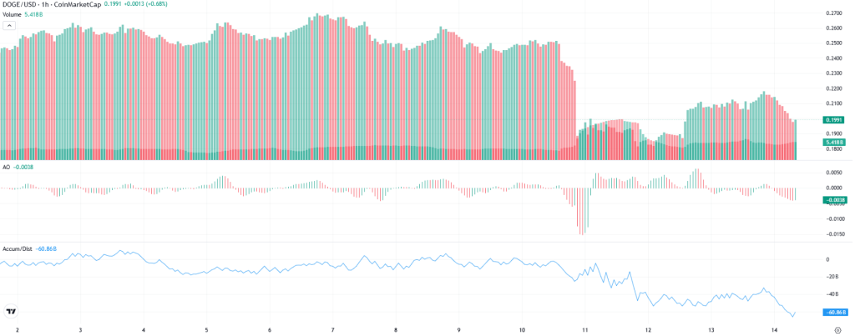Click date label 2 on the time axis
Screen dimensions: 855x336
pos(18,330)
